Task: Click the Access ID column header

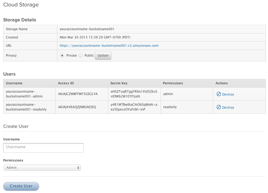Action: click(66, 83)
